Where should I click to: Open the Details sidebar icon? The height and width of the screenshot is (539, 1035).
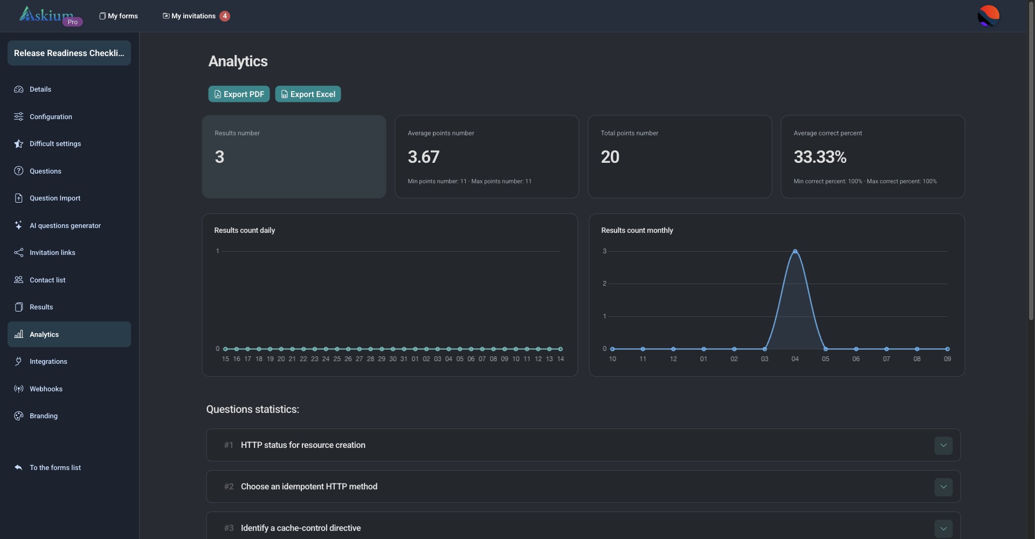(x=19, y=89)
